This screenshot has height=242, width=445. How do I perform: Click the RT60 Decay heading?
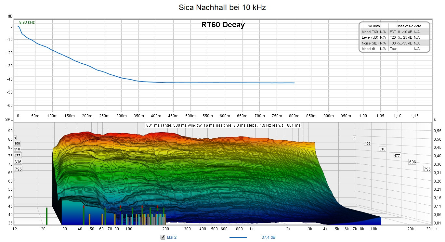pyautogui.click(x=223, y=25)
